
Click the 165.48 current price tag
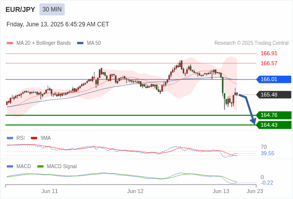(x=274, y=95)
